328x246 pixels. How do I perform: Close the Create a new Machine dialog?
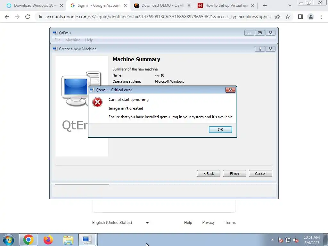click(x=270, y=49)
